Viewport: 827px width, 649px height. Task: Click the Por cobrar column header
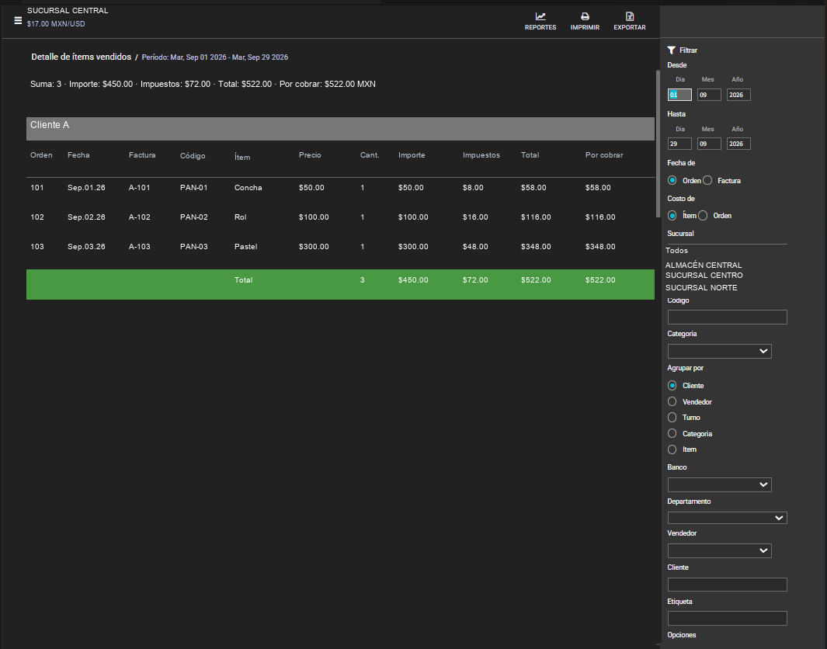click(604, 155)
